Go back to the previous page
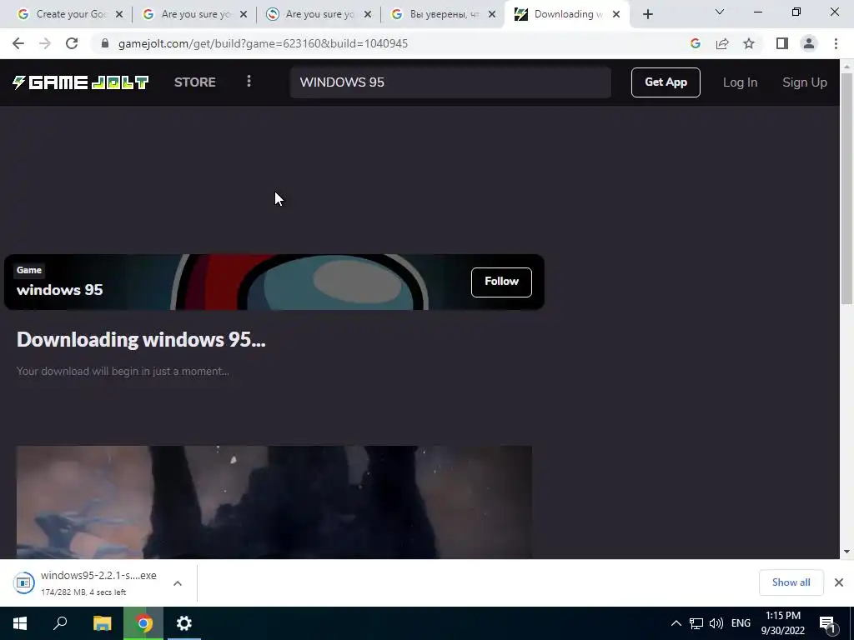 tap(18, 43)
